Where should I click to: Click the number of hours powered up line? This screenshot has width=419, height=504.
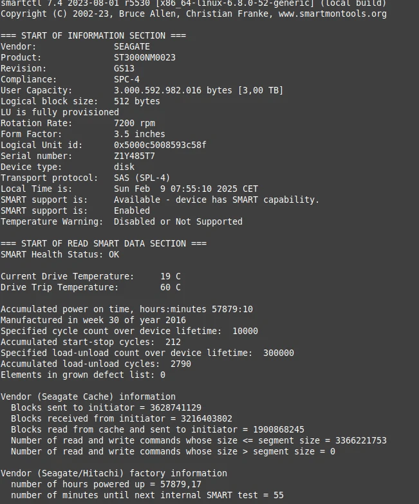pos(106,485)
